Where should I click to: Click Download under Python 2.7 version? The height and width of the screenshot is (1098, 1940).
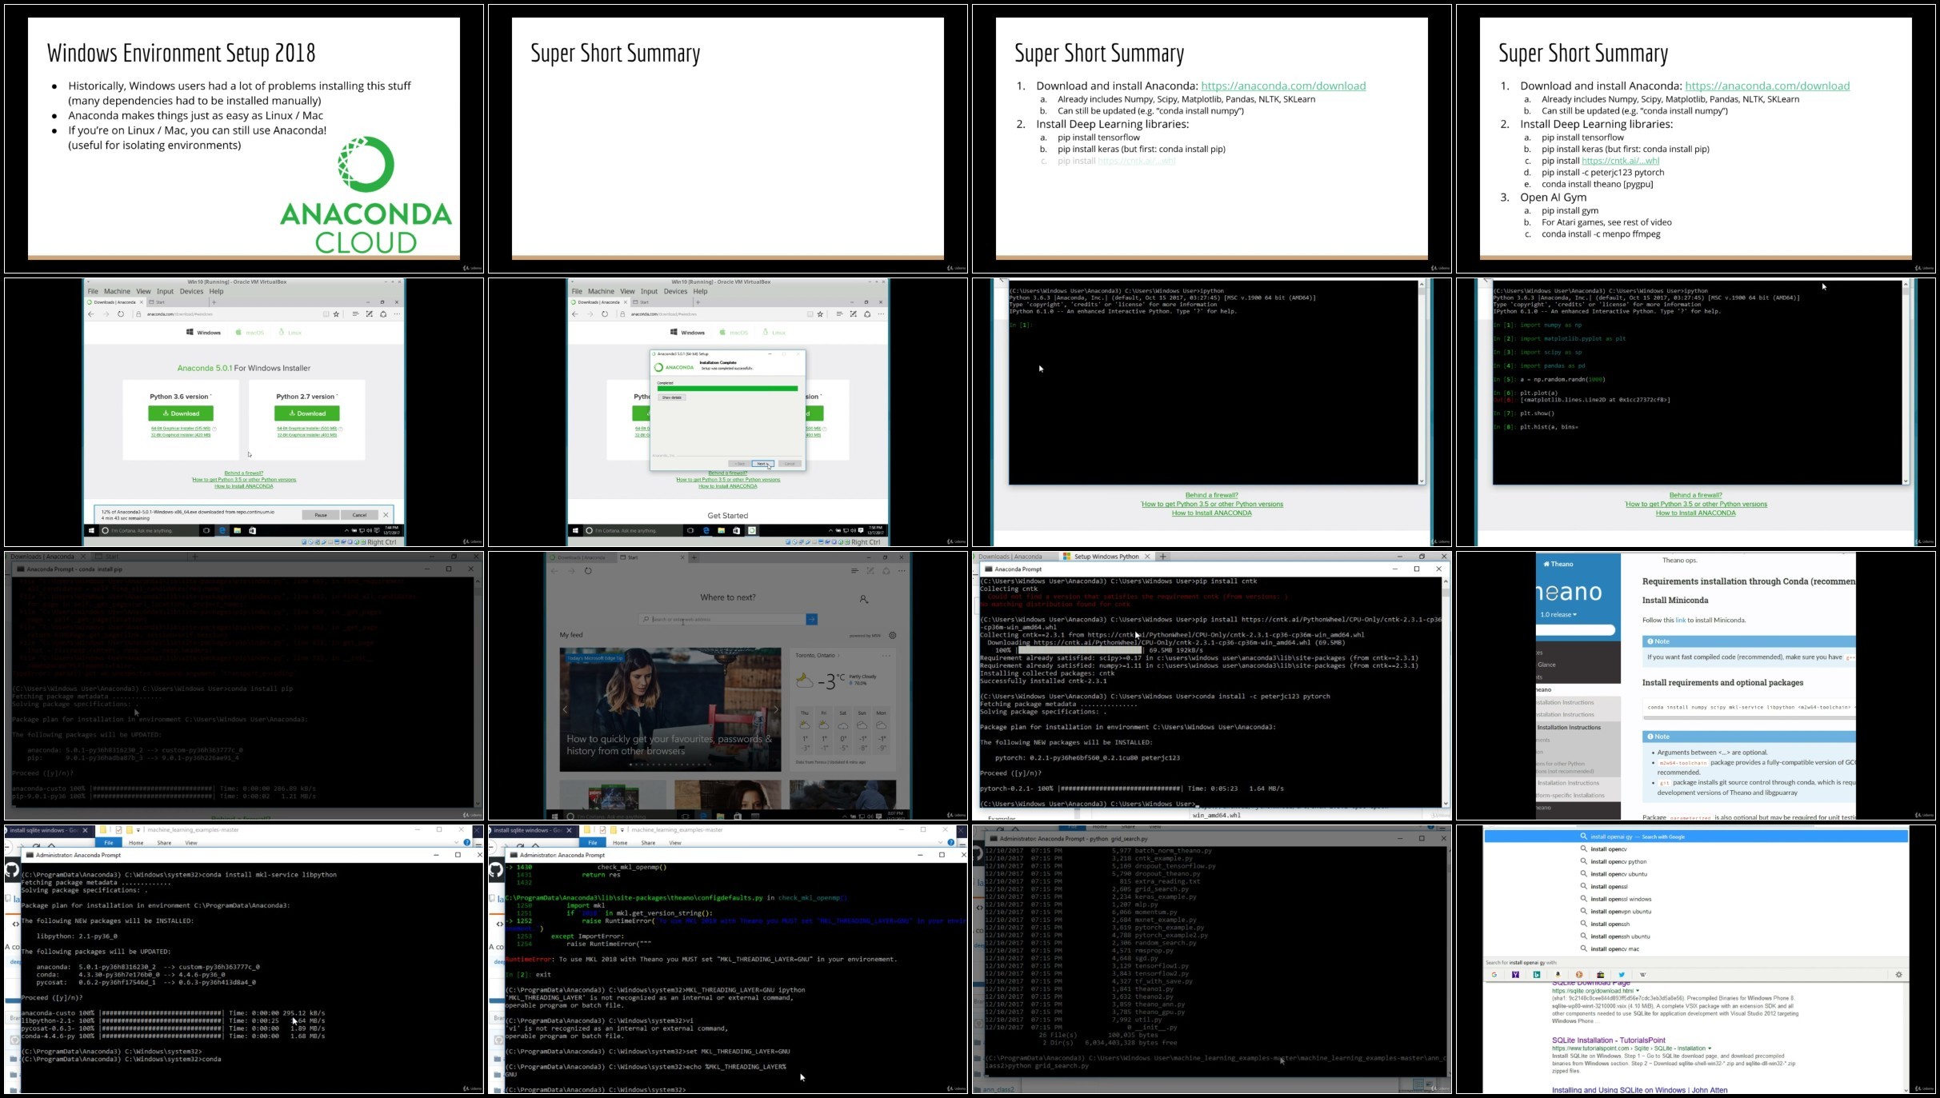pos(306,413)
